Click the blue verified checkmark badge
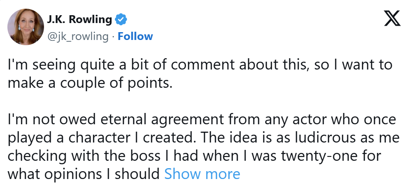This screenshot has width=408, height=189. point(121,20)
